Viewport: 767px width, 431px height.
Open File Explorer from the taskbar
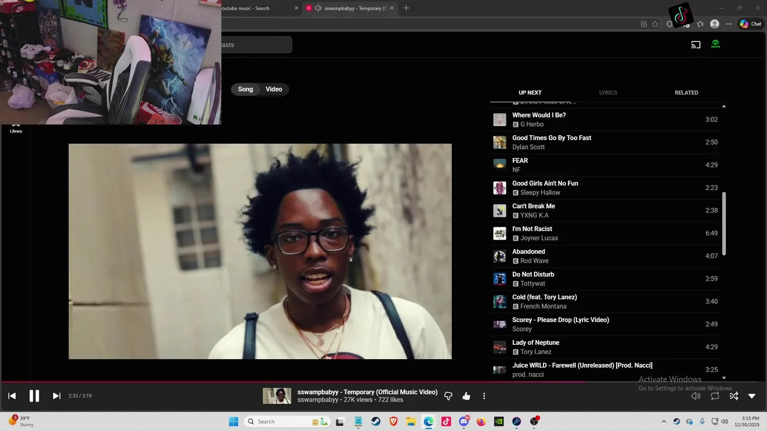(411, 421)
